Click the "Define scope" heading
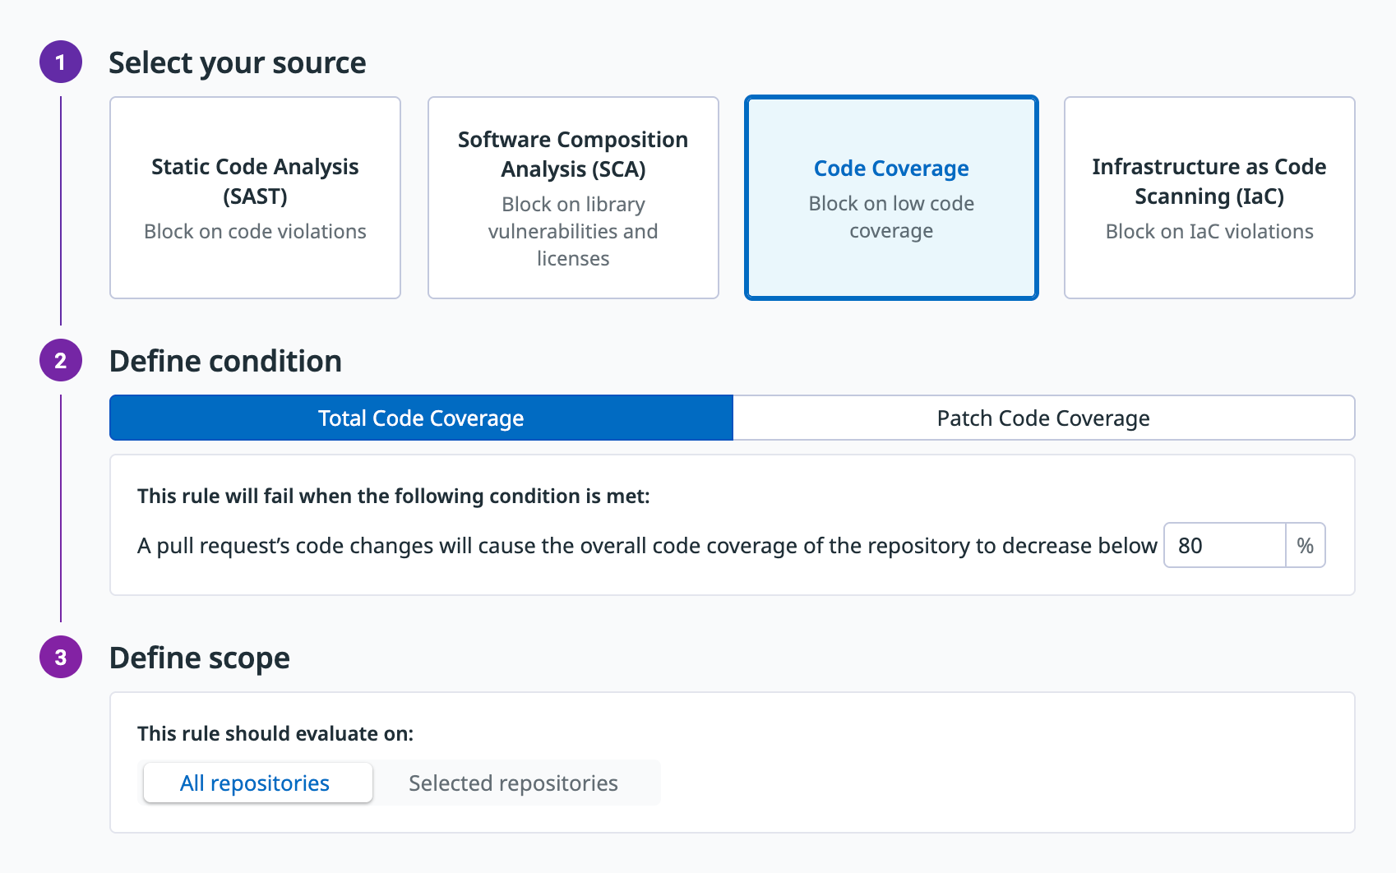The height and width of the screenshot is (873, 1396). (x=200, y=658)
